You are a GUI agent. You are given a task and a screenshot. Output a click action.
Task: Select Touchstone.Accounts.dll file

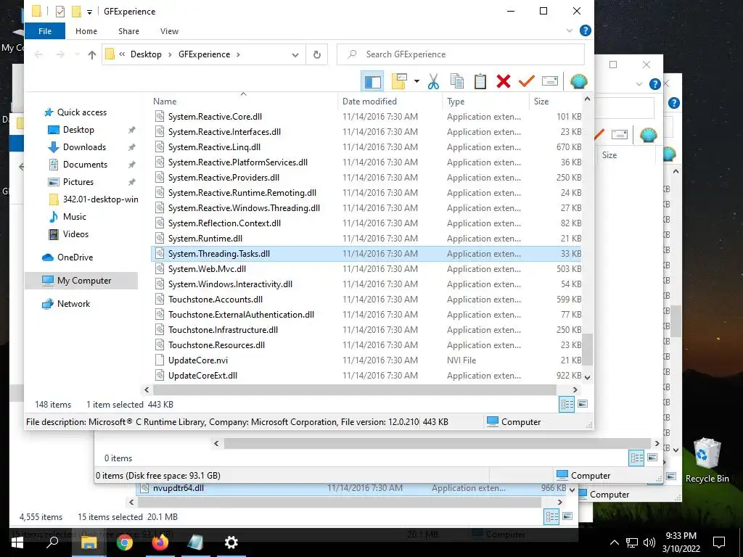[x=215, y=300]
